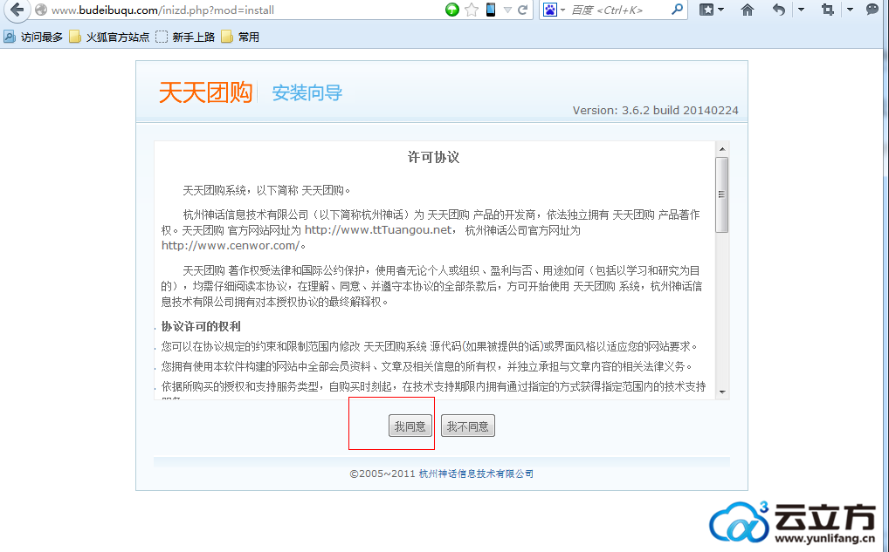Open search engine selector dropdown arrow
The height and width of the screenshot is (552, 889).
(562, 10)
